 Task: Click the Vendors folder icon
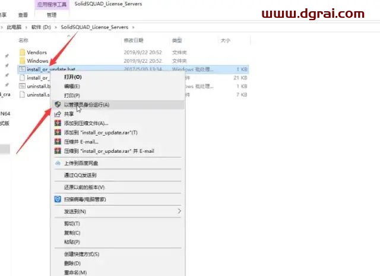click(23, 52)
